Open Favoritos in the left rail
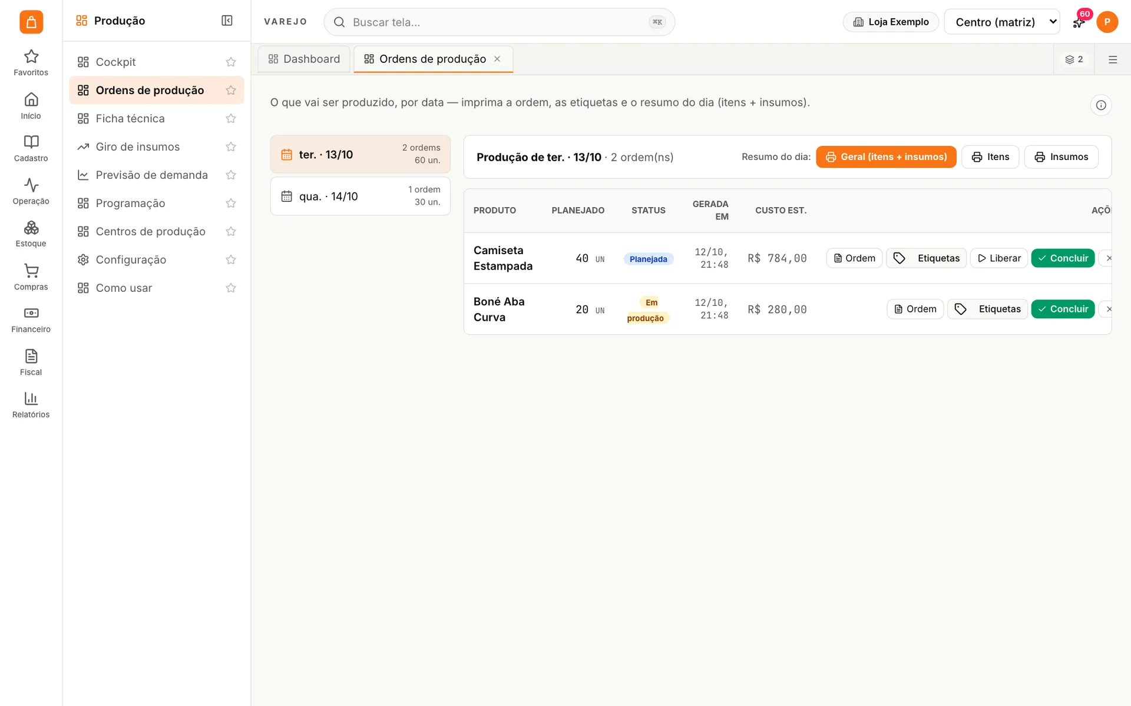This screenshot has height=706, width=1131. click(31, 63)
